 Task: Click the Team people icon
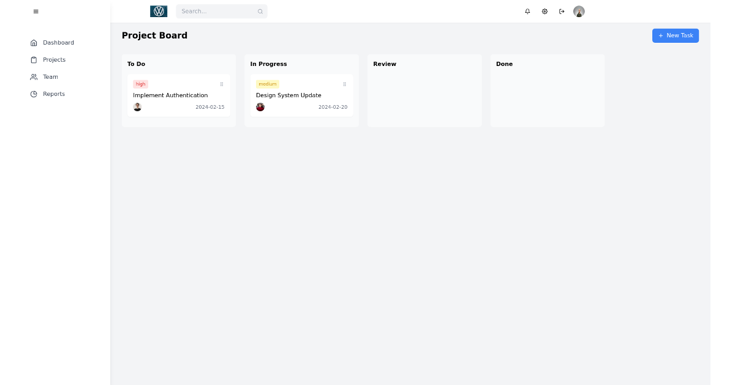[34, 77]
